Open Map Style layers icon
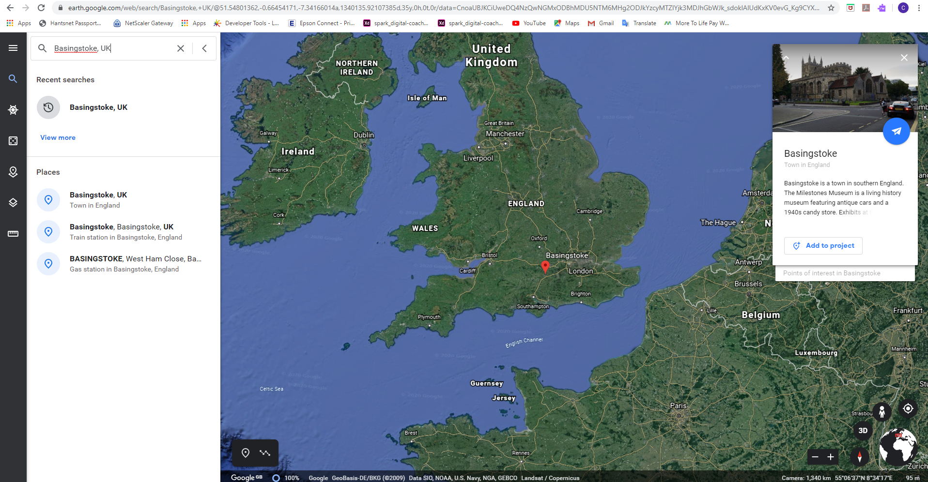 pos(13,203)
